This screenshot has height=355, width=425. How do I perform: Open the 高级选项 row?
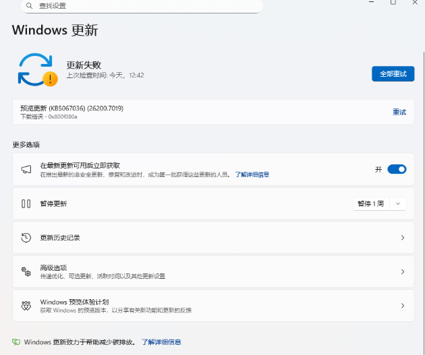pos(213,271)
